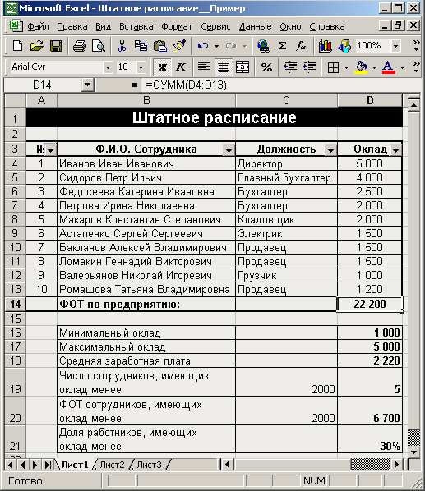This screenshot has width=425, height=491.
Task: Open the Данные menu
Action: [255, 26]
